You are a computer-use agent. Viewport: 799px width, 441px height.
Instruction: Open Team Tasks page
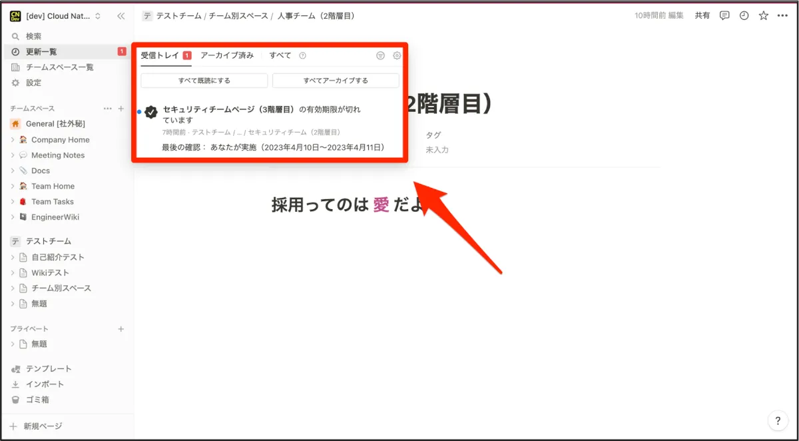click(53, 202)
